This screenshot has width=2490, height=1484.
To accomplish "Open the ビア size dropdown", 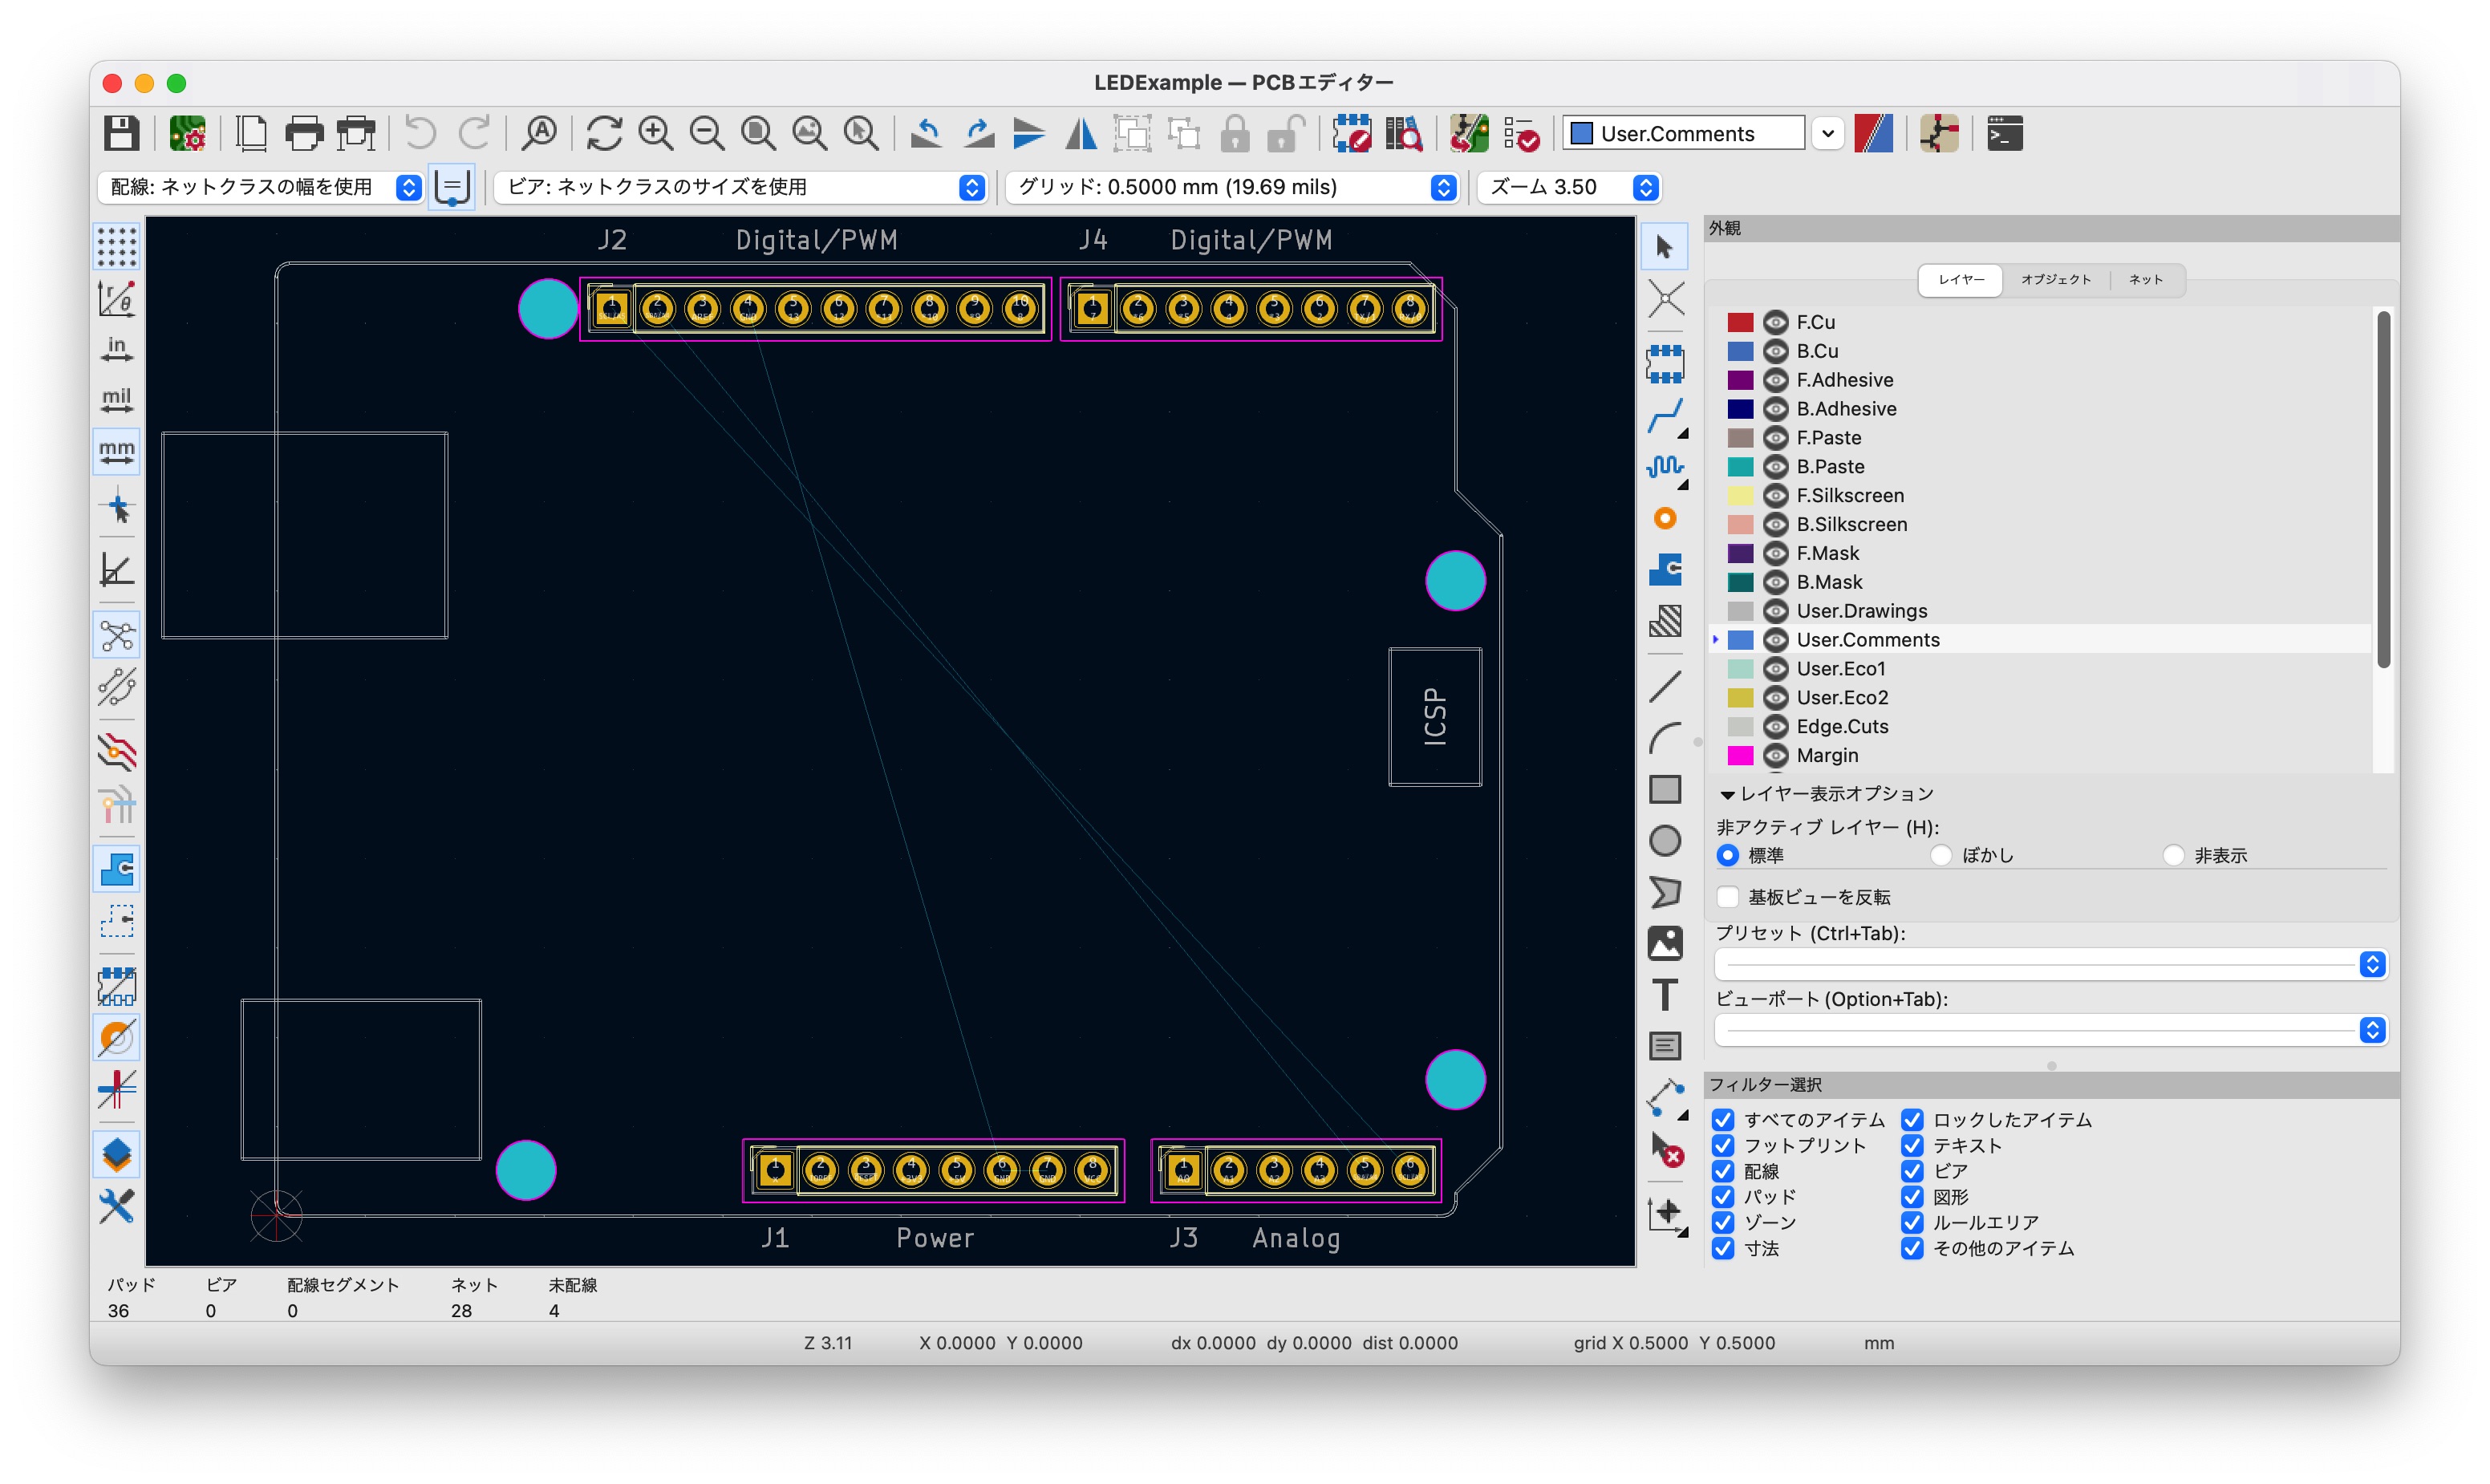I will point(741,187).
